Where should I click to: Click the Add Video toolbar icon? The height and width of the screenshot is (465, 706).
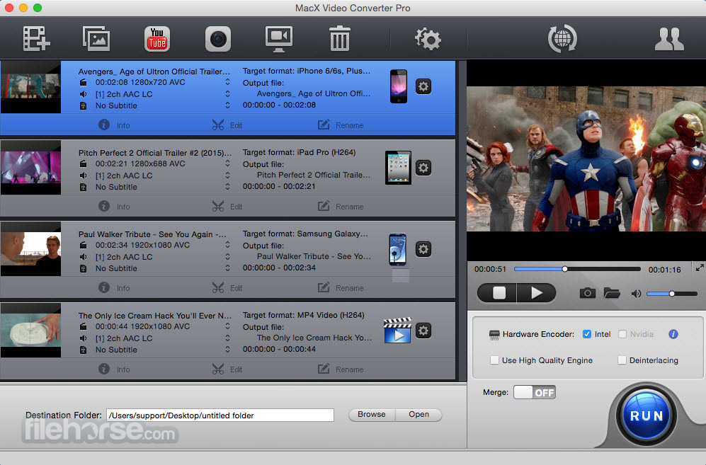click(x=37, y=39)
